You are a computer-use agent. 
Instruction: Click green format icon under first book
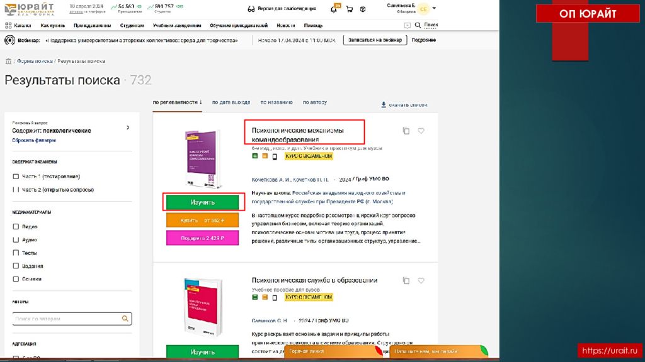(x=255, y=156)
